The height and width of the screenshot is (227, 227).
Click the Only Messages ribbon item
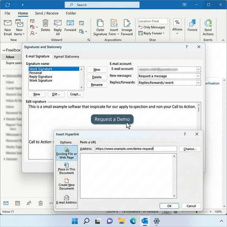[152, 27]
